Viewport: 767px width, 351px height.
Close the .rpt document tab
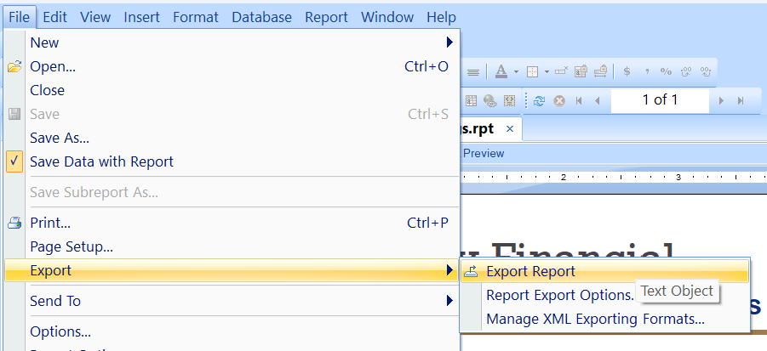point(510,129)
